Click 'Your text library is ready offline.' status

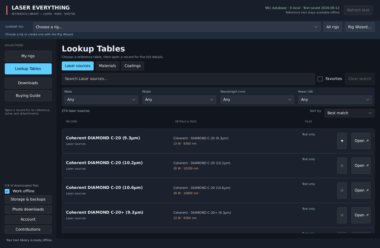(x=29, y=240)
